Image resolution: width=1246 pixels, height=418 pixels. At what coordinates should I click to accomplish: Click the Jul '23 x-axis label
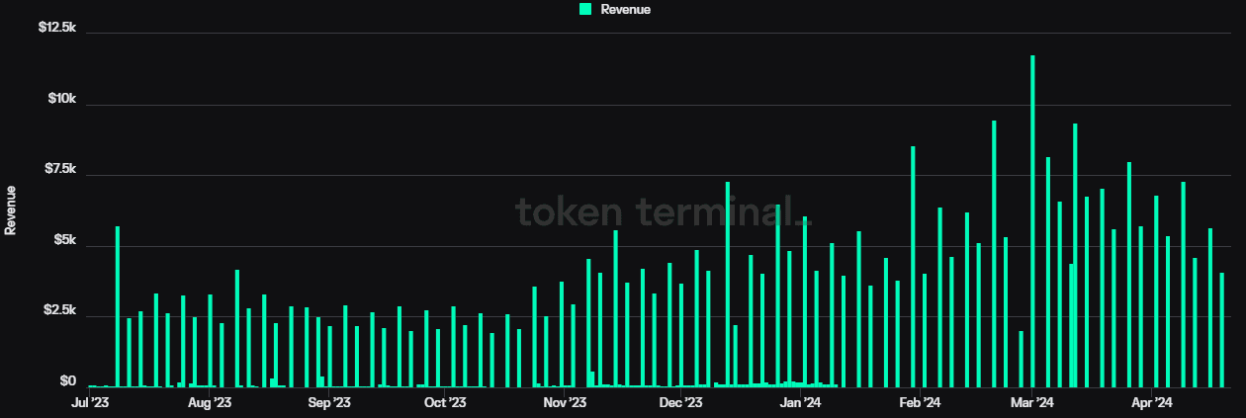point(89,403)
